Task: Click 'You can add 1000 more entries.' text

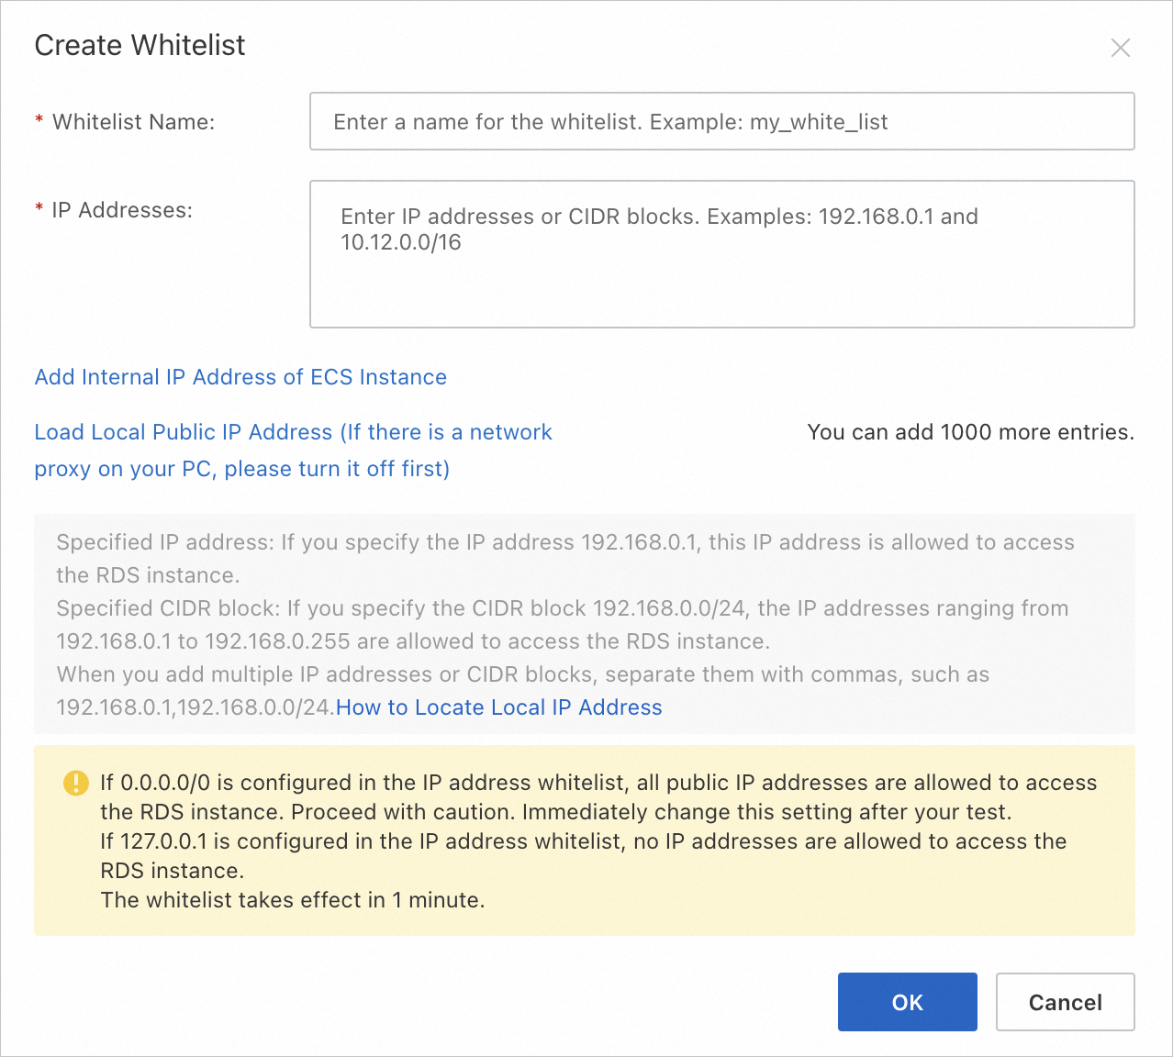Action: point(971,432)
